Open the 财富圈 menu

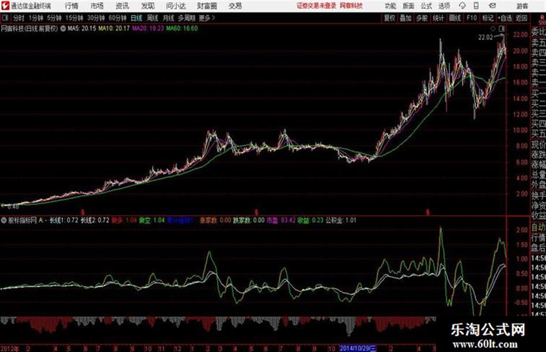tap(207, 6)
